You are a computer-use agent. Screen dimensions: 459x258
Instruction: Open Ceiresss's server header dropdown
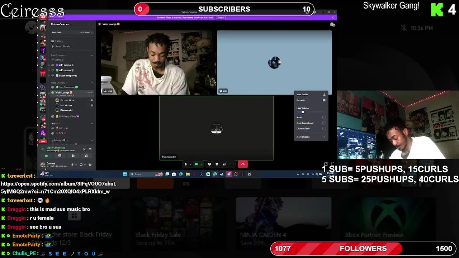(71, 24)
